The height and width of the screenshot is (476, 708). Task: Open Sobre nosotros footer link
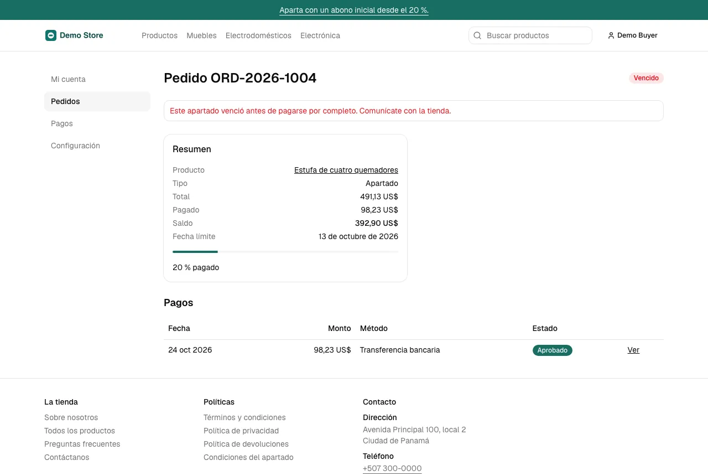(71, 417)
